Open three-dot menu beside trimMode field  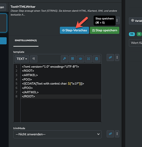117,134
